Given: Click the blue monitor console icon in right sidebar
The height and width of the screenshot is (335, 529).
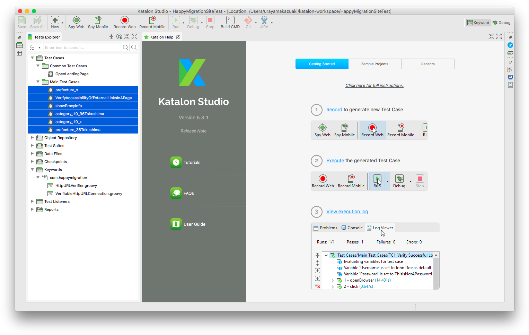Looking at the screenshot, I should click(x=510, y=77).
